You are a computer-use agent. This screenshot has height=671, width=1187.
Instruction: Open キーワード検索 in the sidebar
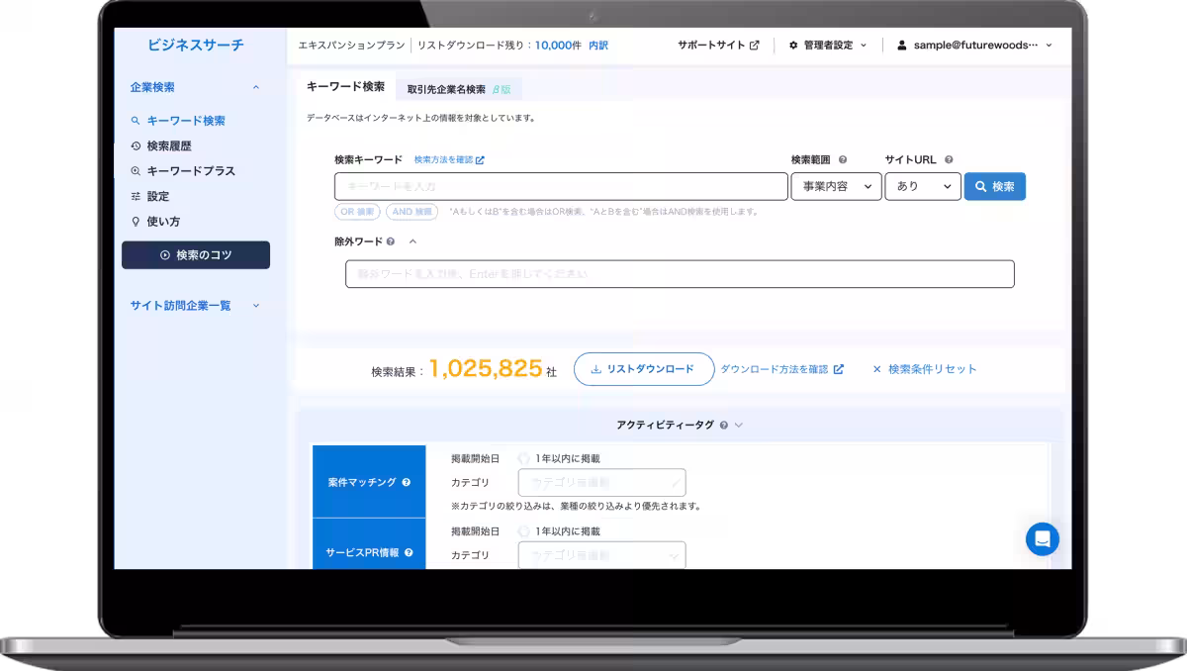point(186,121)
